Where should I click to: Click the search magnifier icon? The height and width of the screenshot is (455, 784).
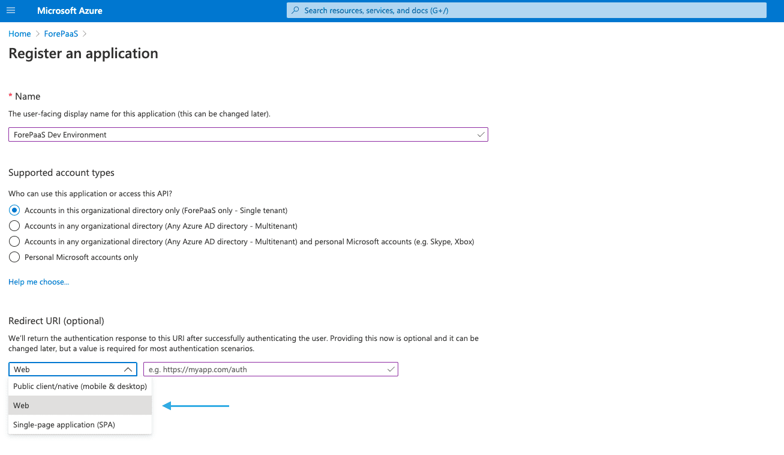[x=295, y=11]
